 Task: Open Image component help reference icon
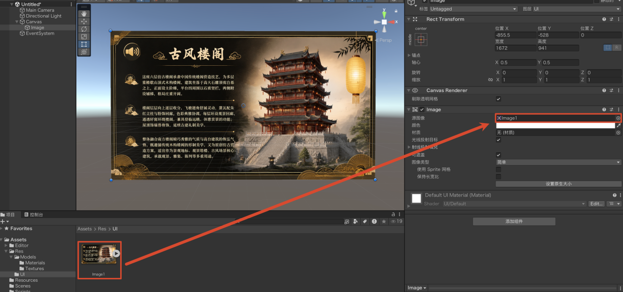pyautogui.click(x=604, y=109)
